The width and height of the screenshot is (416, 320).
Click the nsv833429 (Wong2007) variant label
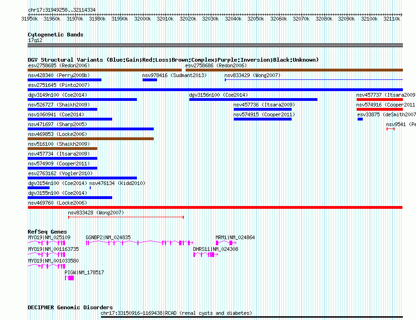pos(252,75)
